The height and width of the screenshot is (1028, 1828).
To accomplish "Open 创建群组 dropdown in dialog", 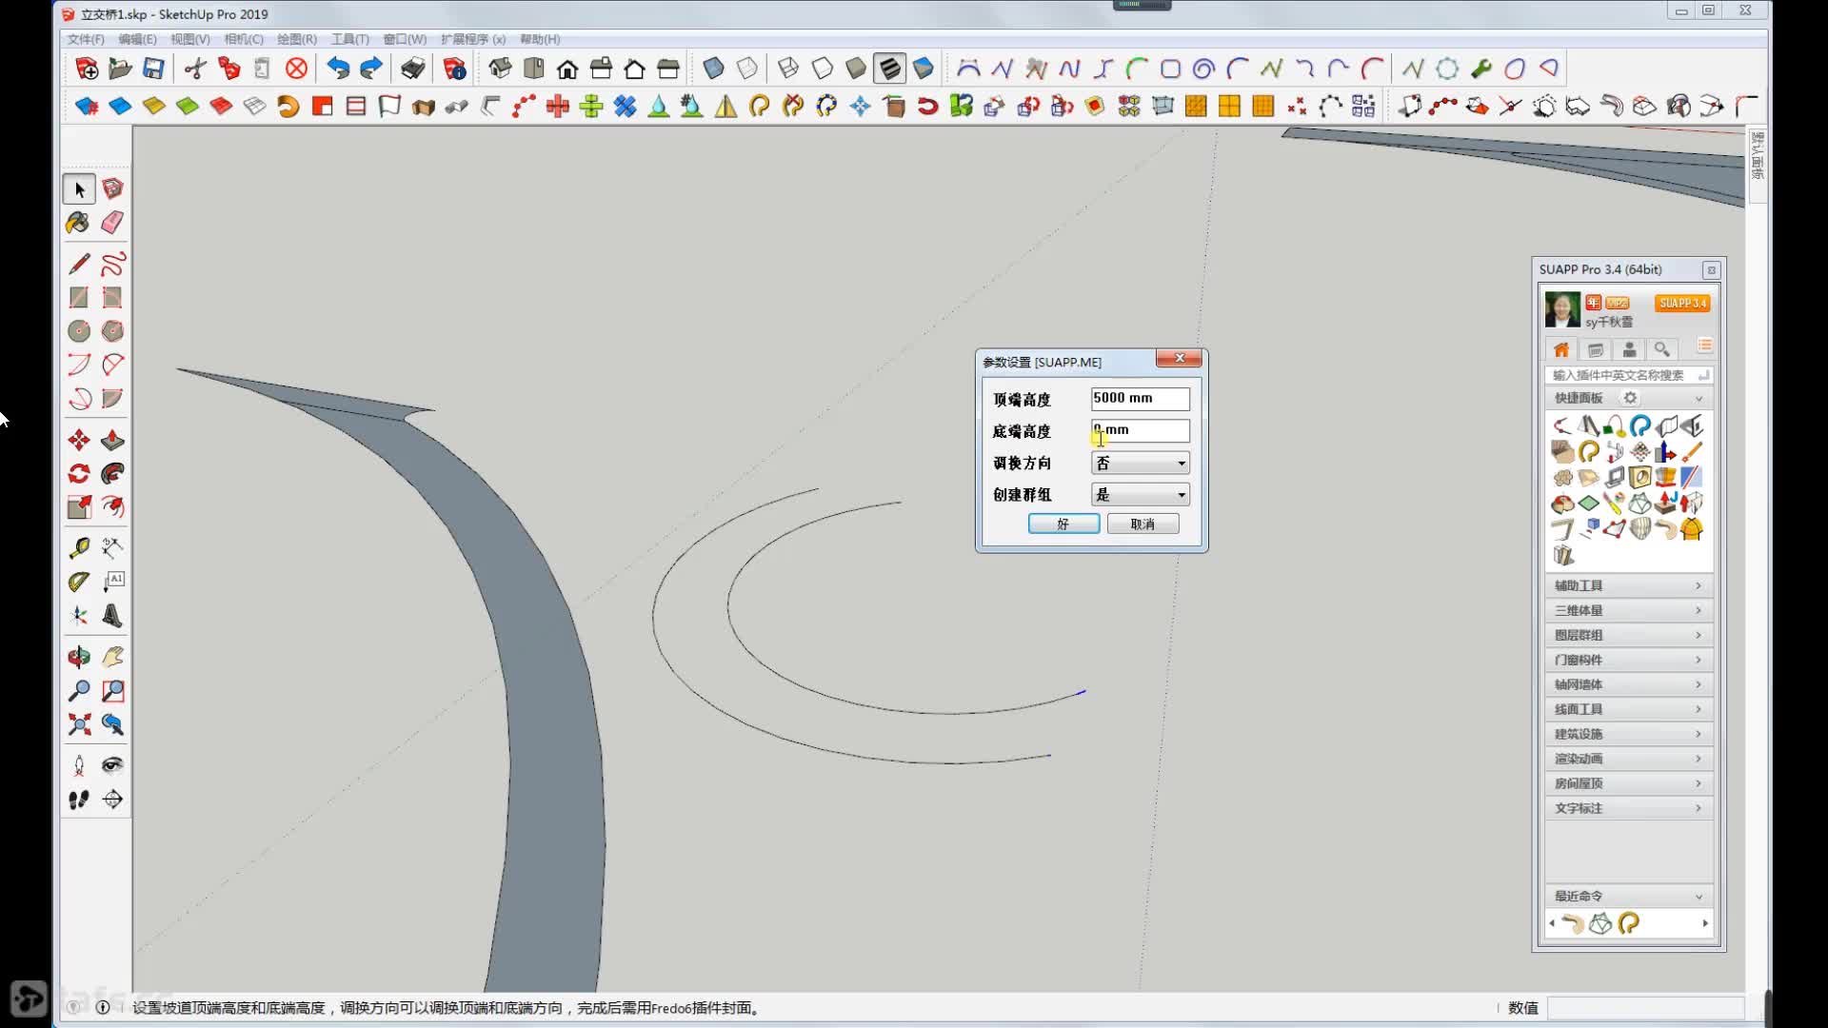I will click(x=1141, y=495).
